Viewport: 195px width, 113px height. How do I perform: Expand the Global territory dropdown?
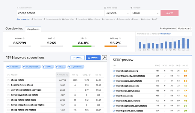pyautogui.click(x=145, y=13)
